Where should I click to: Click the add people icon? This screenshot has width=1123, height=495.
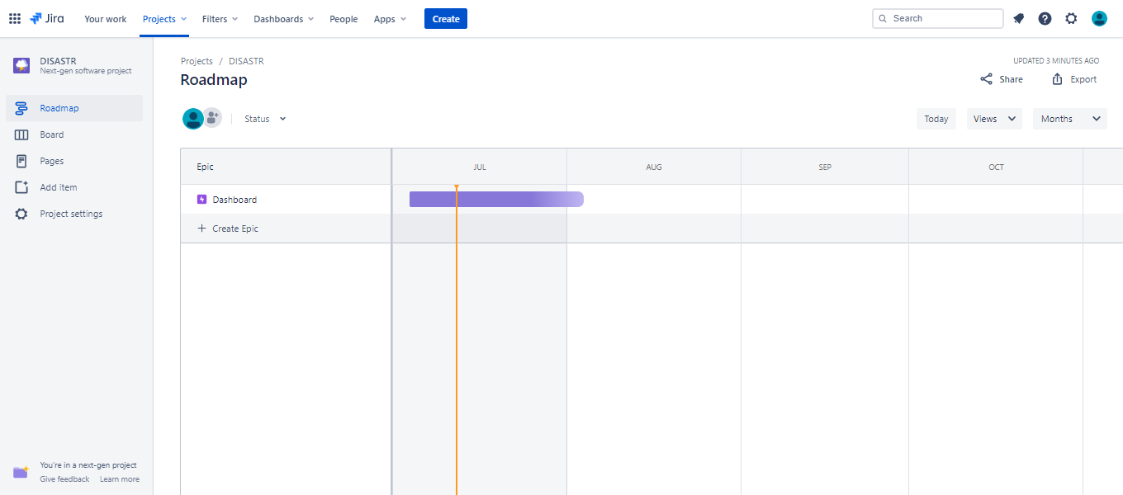click(x=212, y=118)
